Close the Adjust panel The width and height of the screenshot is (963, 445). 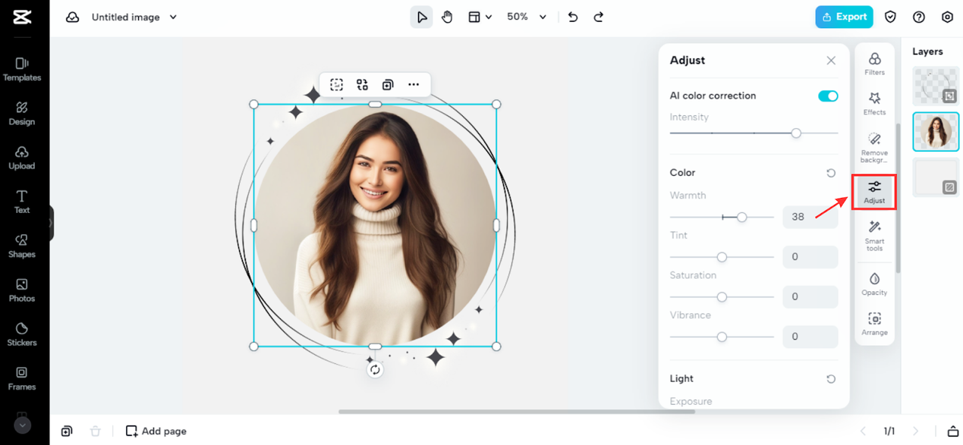831,61
